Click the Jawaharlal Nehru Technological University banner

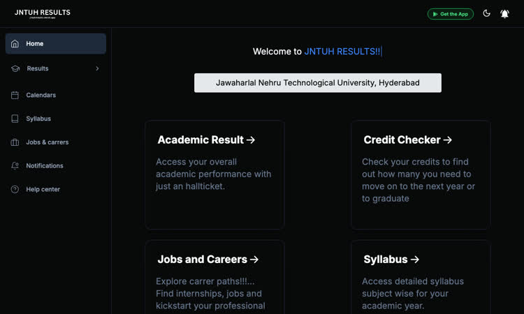tap(317, 83)
